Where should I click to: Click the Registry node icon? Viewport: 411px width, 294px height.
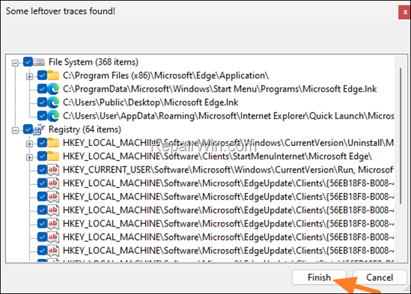pos(40,129)
